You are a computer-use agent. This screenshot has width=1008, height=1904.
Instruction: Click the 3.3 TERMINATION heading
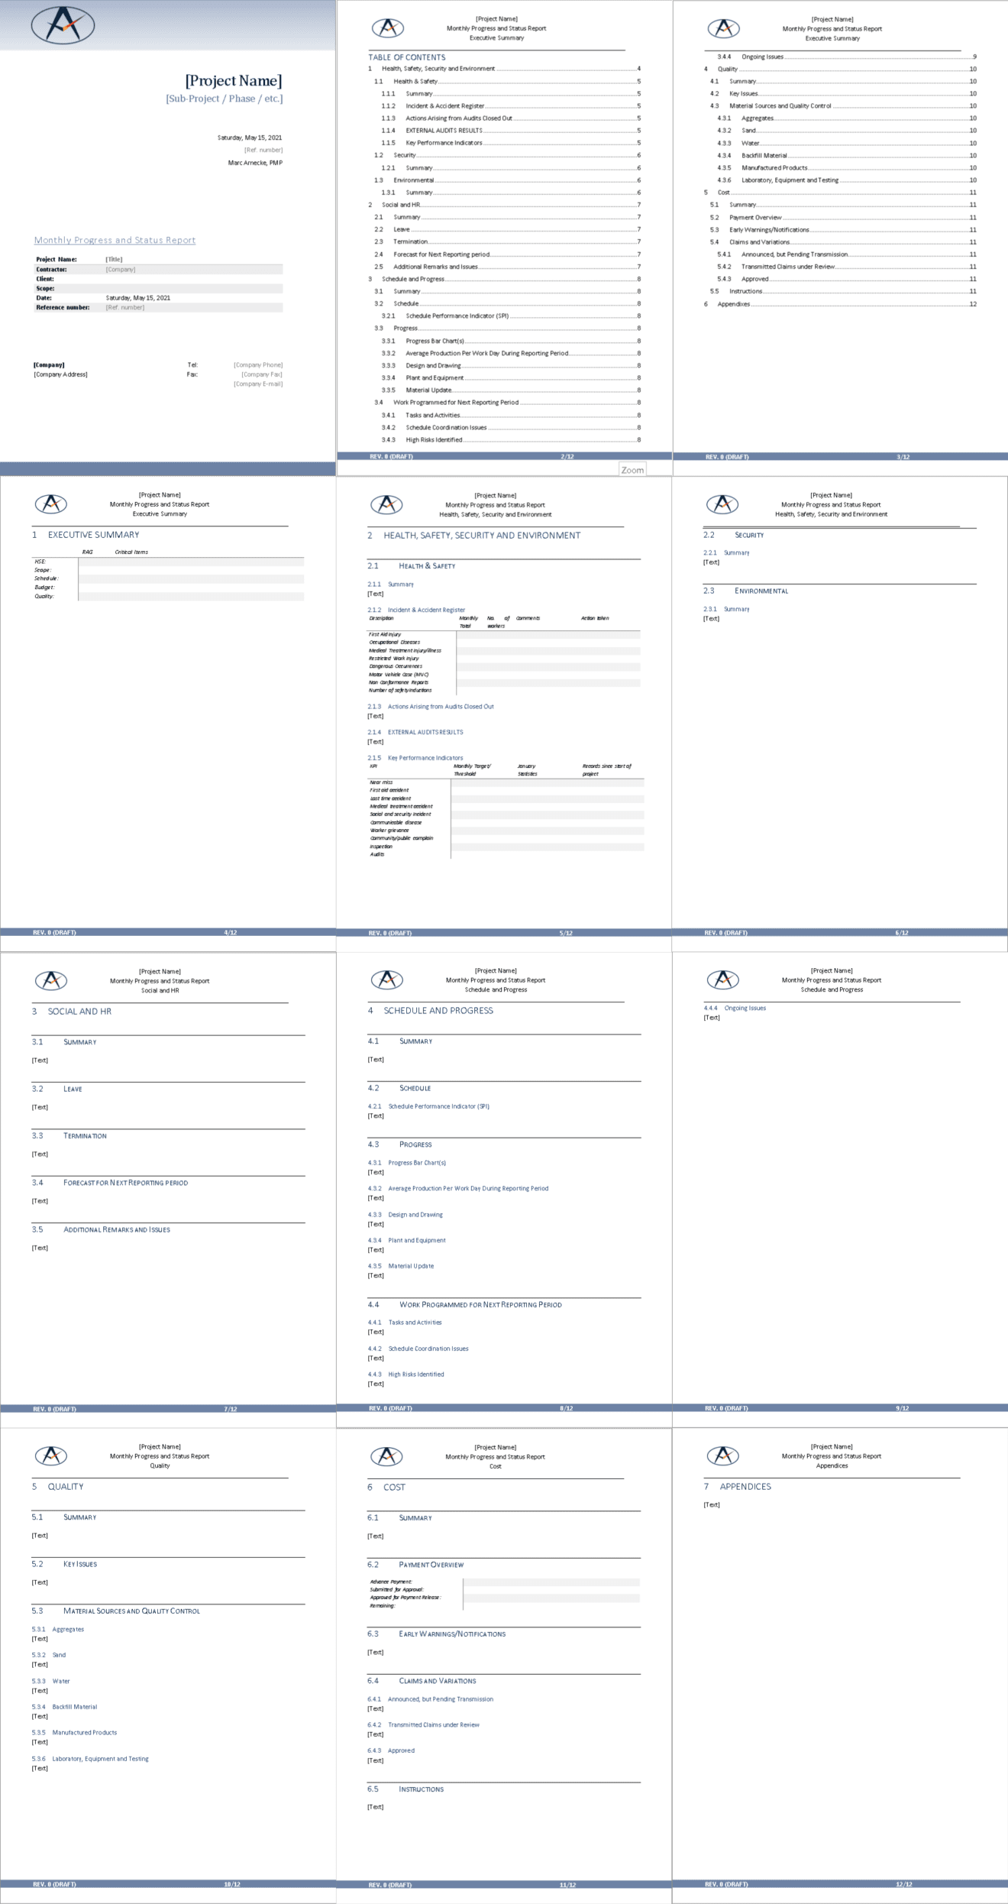point(69,1136)
